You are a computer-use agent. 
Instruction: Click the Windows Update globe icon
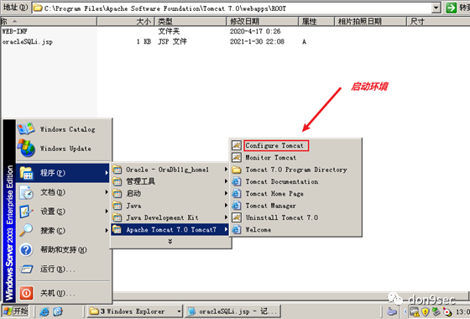coord(26,148)
